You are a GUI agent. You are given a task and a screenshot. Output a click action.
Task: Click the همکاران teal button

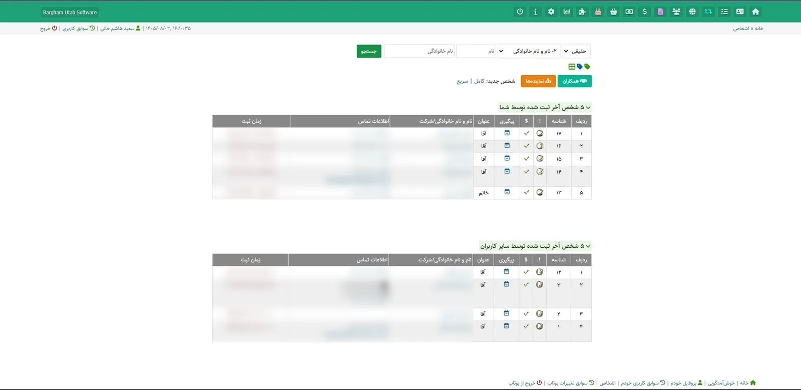tap(575, 81)
